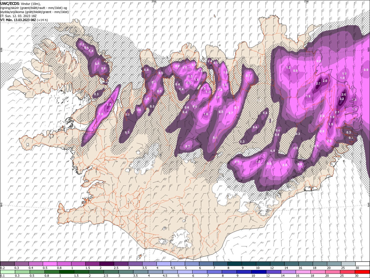370x278 pixels.
Task: Click the 'rigning/skúrir' legend description line
Action: point(34,8)
